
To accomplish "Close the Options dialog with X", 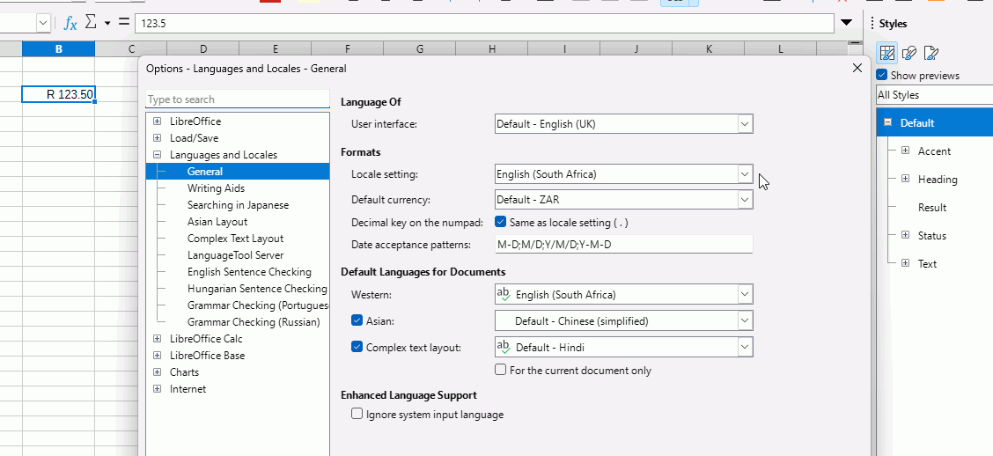I will pos(857,68).
